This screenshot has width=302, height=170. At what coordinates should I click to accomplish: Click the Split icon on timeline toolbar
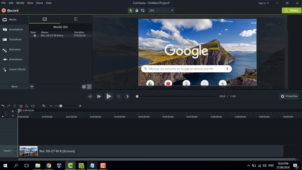click(33, 106)
